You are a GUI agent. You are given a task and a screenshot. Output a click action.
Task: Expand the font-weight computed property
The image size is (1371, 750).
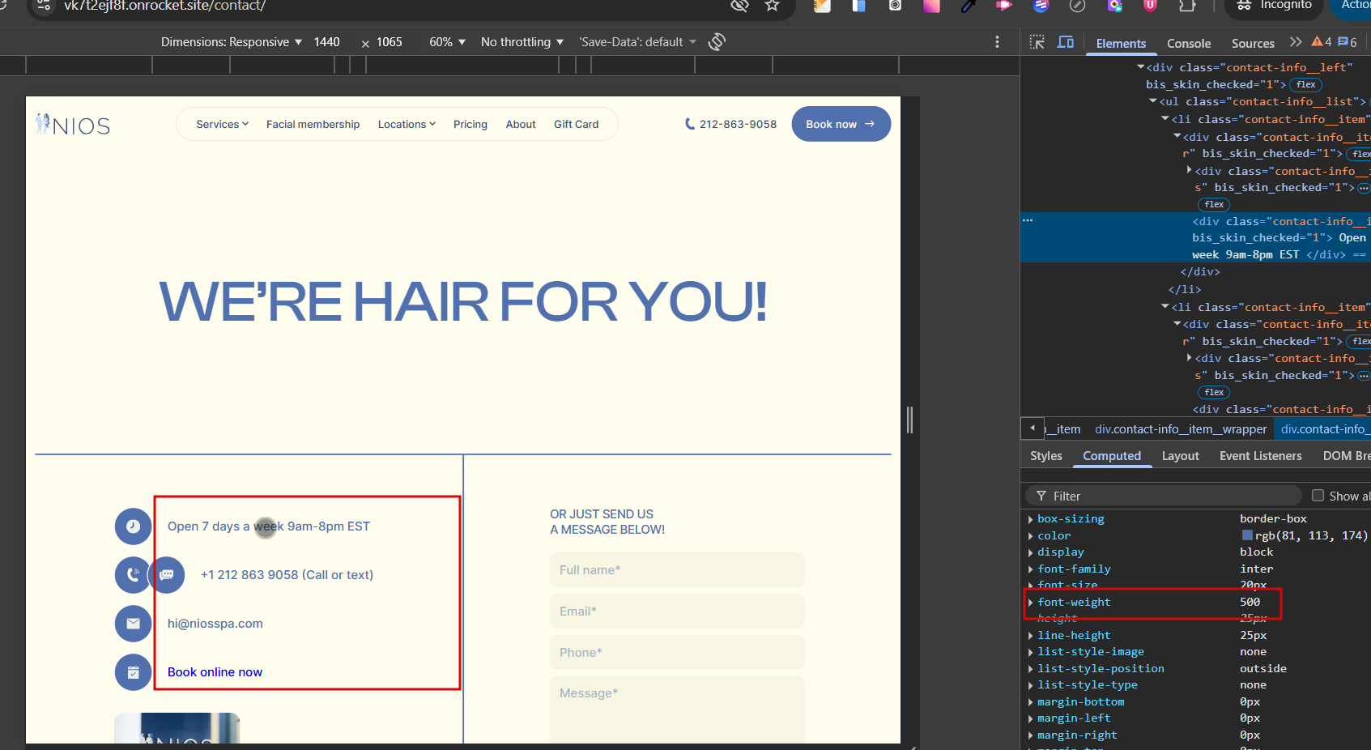[1030, 603]
